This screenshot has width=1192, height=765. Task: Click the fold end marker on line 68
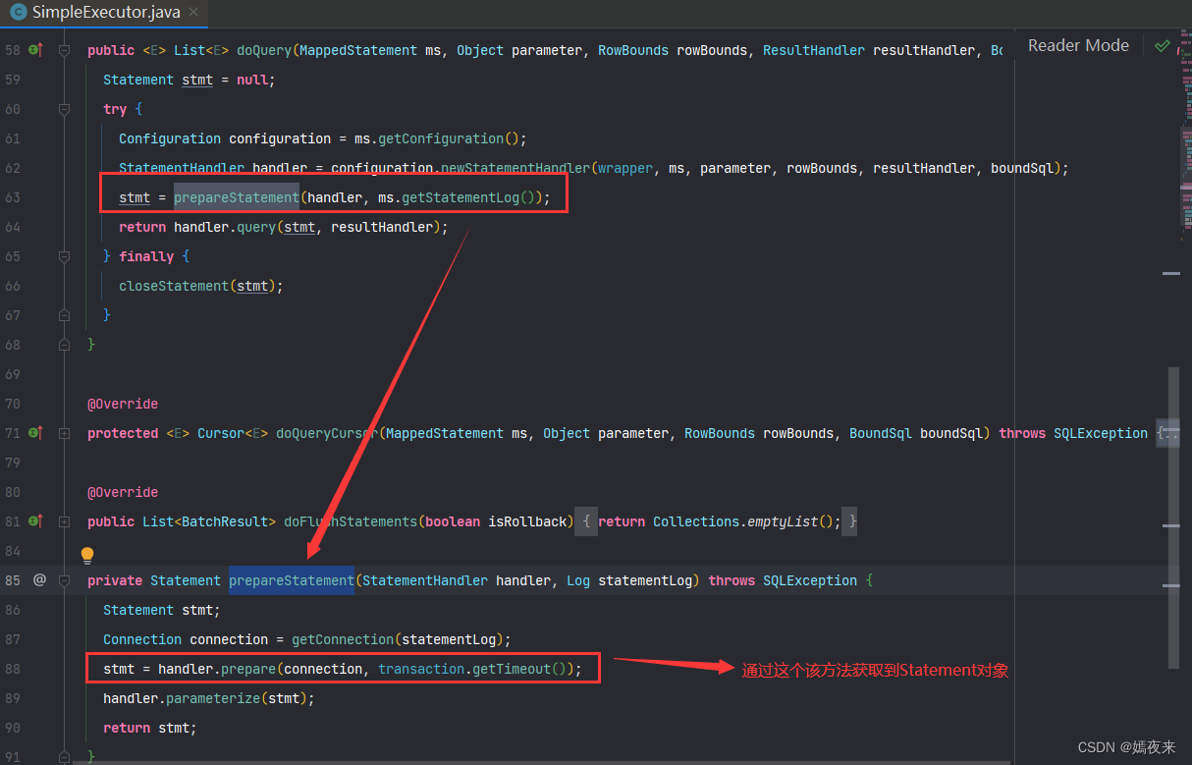click(x=64, y=345)
